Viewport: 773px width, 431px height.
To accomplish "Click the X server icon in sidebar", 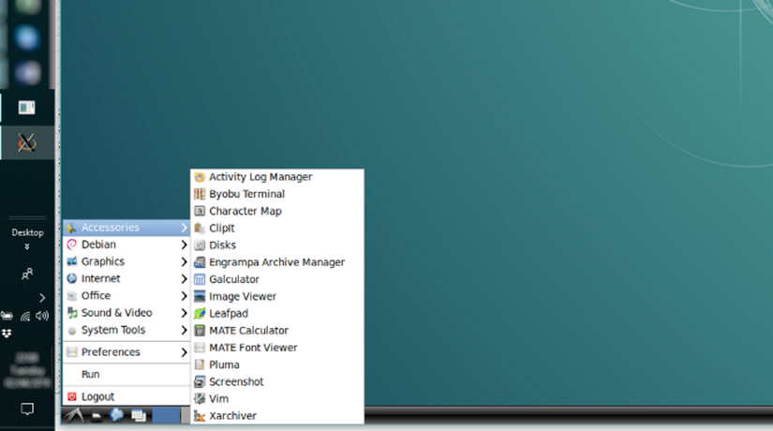I will (26, 143).
